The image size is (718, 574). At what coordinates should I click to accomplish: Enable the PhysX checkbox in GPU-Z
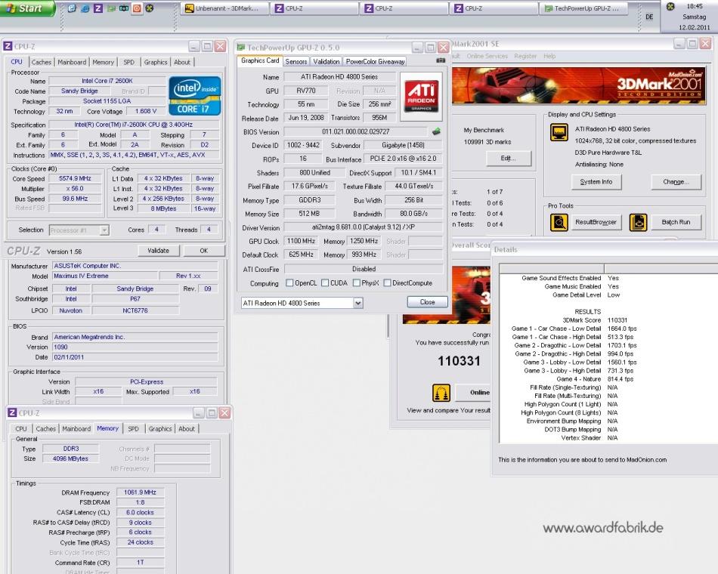(x=356, y=283)
